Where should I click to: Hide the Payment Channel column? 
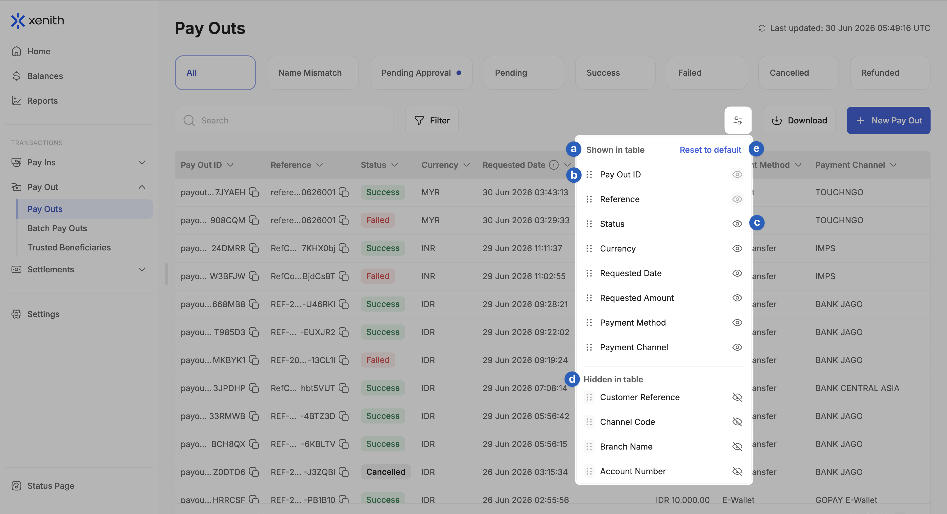point(737,347)
